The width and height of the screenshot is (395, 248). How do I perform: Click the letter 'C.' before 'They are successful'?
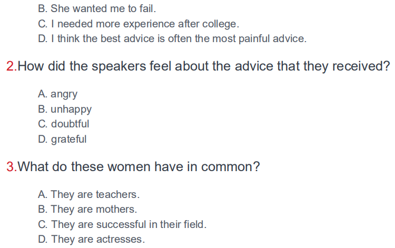point(43,224)
